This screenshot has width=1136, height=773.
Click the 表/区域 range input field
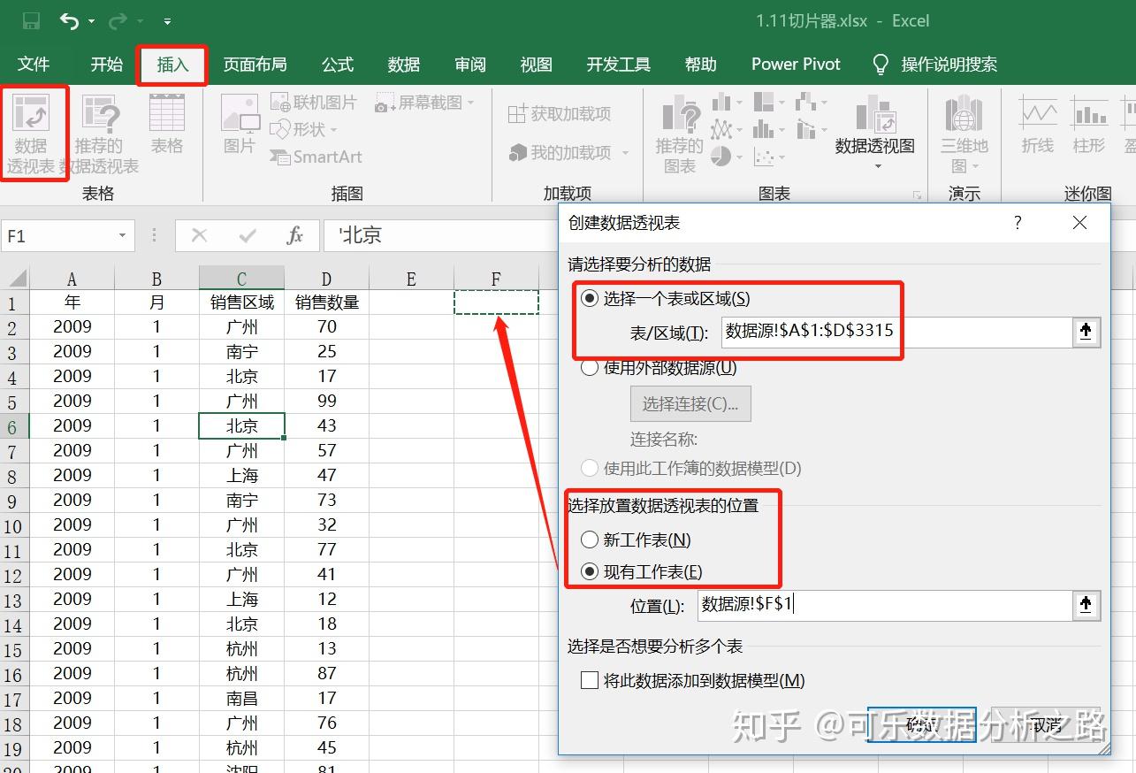tap(896, 332)
